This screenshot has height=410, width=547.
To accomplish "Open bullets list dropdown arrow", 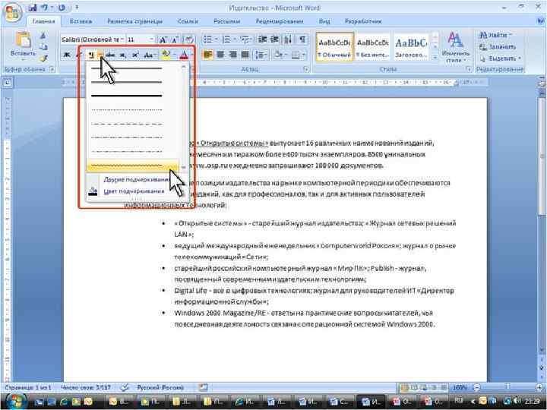I will [x=217, y=39].
